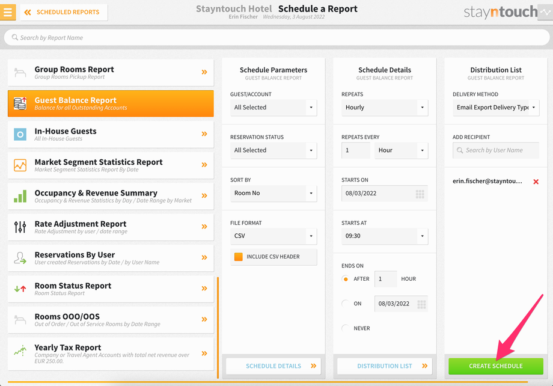Click the chevron on Rooms OOO/OOS row

click(204, 319)
